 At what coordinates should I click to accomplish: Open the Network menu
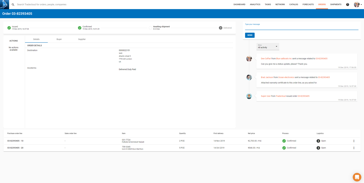[x=280, y=5]
